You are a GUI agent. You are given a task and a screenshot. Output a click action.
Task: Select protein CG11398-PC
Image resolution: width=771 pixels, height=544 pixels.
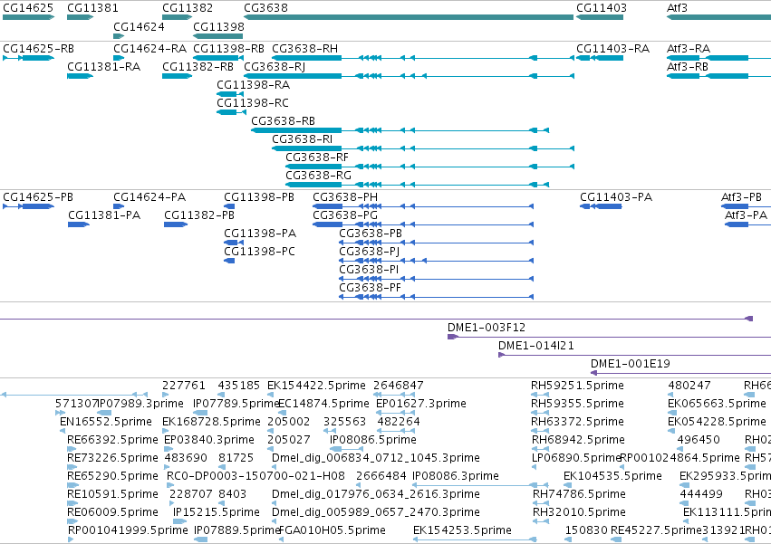pos(229,261)
